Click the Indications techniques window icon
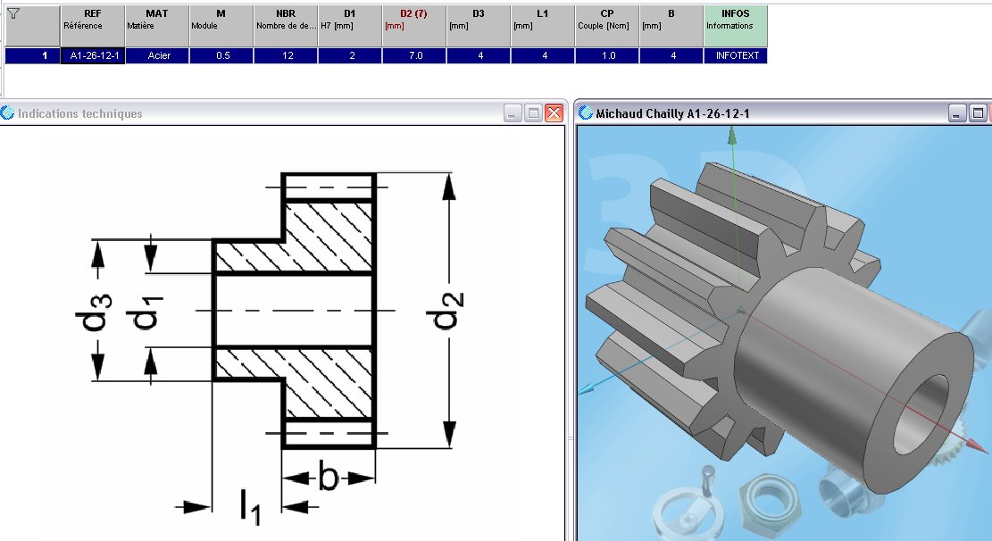 [x=8, y=113]
